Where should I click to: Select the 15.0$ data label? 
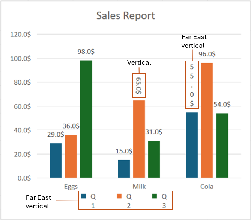(x=123, y=151)
